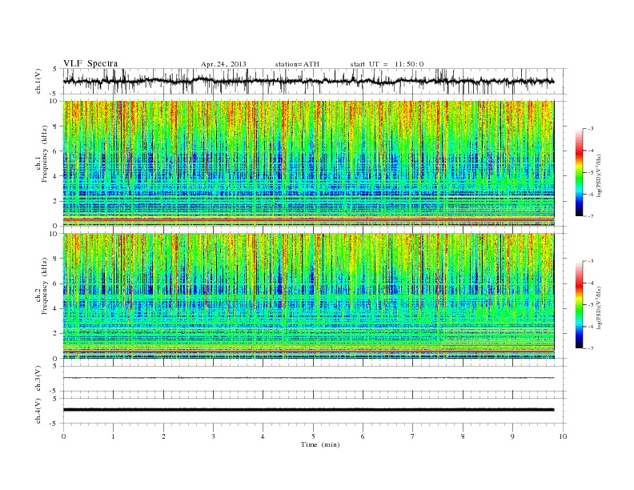Image resolution: width=634 pixels, height=490 pixels.
Task: Click inside the ch.1 spectrogram panel
Action: click(x=308, y=163)
